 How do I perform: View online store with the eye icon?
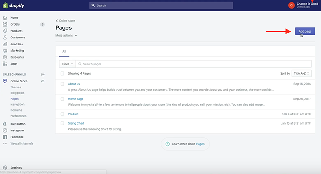point(43,81)
